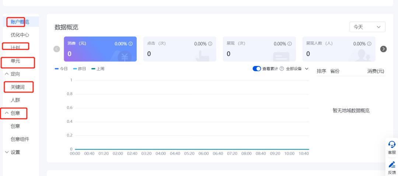Viewport: 398px width, 176px height.
Task: Select the 点击 (次) metric card
Action: [180, 49]
